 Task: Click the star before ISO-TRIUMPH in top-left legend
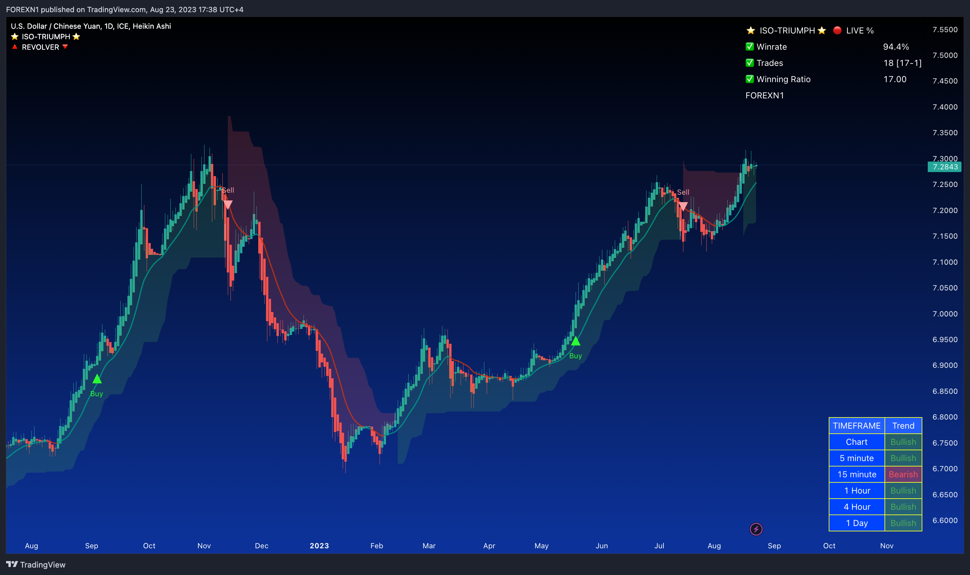15,37
